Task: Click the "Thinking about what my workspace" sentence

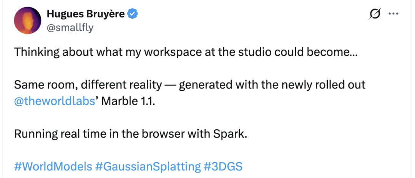Action: [x=115, y=52]
